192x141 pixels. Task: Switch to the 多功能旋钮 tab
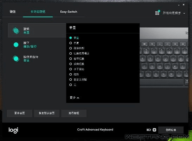tap(38, 12)
